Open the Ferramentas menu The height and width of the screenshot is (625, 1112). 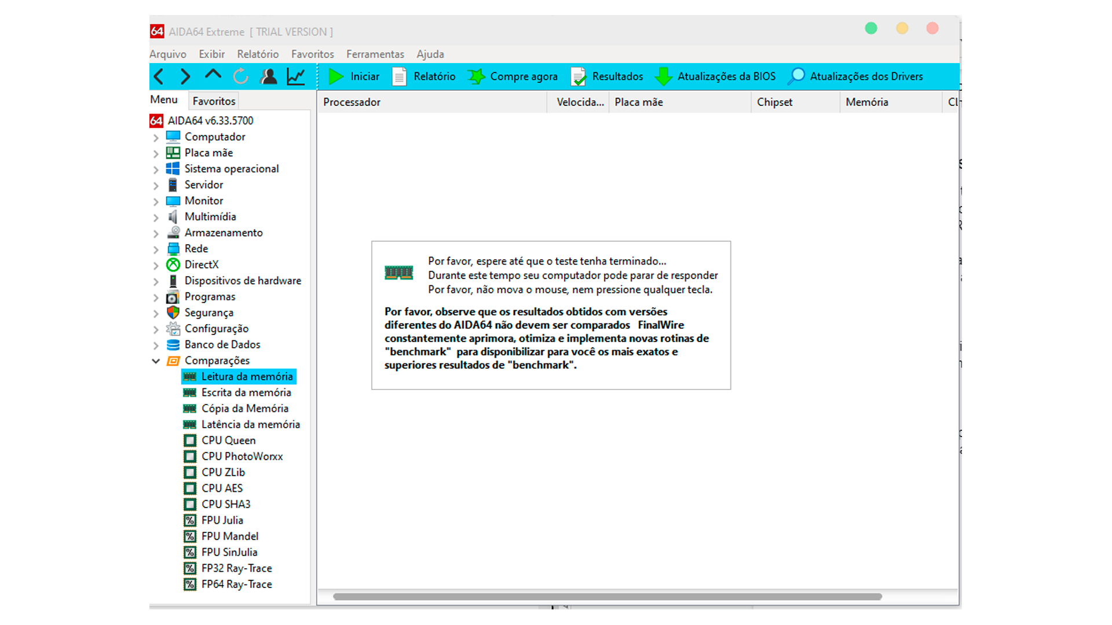pos(375,54)
